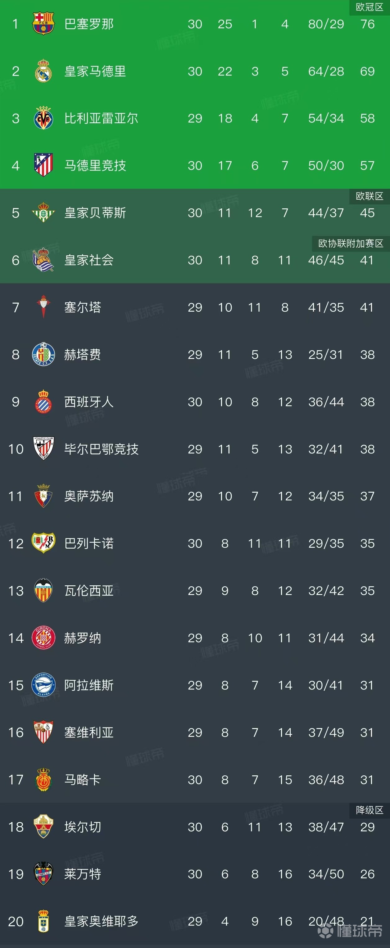Select the Villarreal yellow crest

tap(43, 118)
